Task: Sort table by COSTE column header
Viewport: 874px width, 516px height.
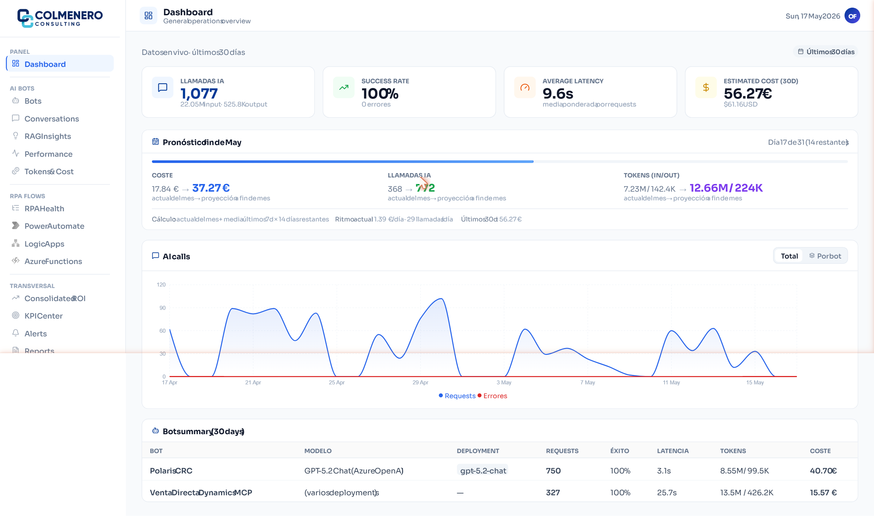Action: tap(820, 451)
